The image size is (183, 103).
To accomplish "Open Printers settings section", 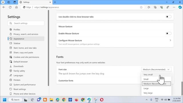I will click(x=26, y=80).
